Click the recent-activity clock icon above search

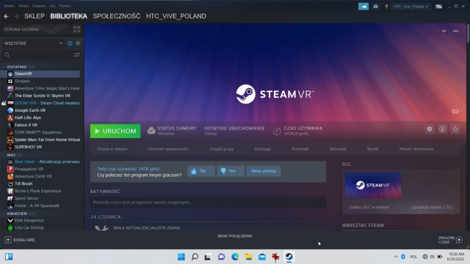pos(69,43)
